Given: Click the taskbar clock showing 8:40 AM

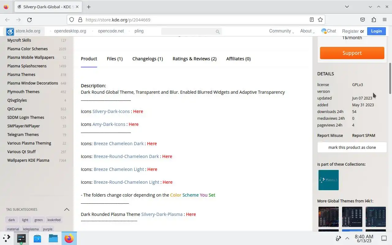Looking at the screenshot, I should [364, 238].
